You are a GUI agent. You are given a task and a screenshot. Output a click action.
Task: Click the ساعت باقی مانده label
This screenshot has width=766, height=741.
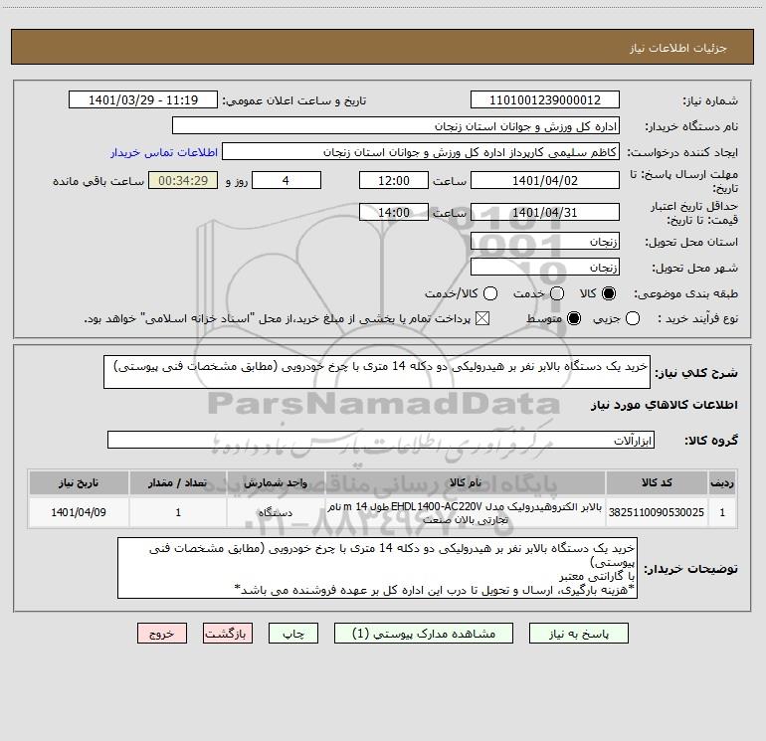coord(98,181)
